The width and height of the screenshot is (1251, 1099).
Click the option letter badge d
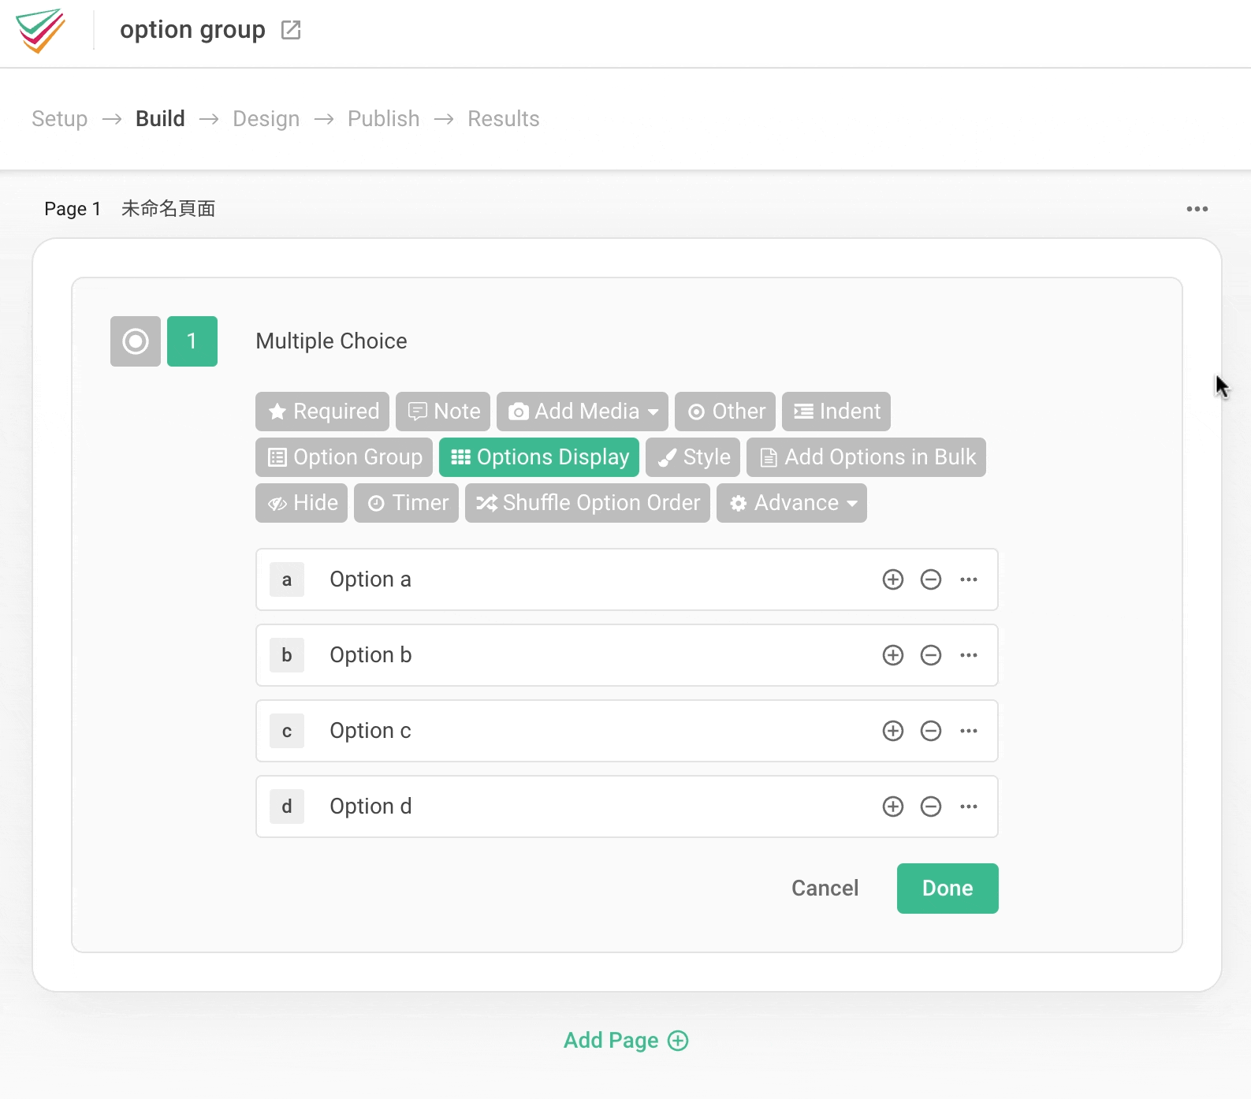point(287,807)
